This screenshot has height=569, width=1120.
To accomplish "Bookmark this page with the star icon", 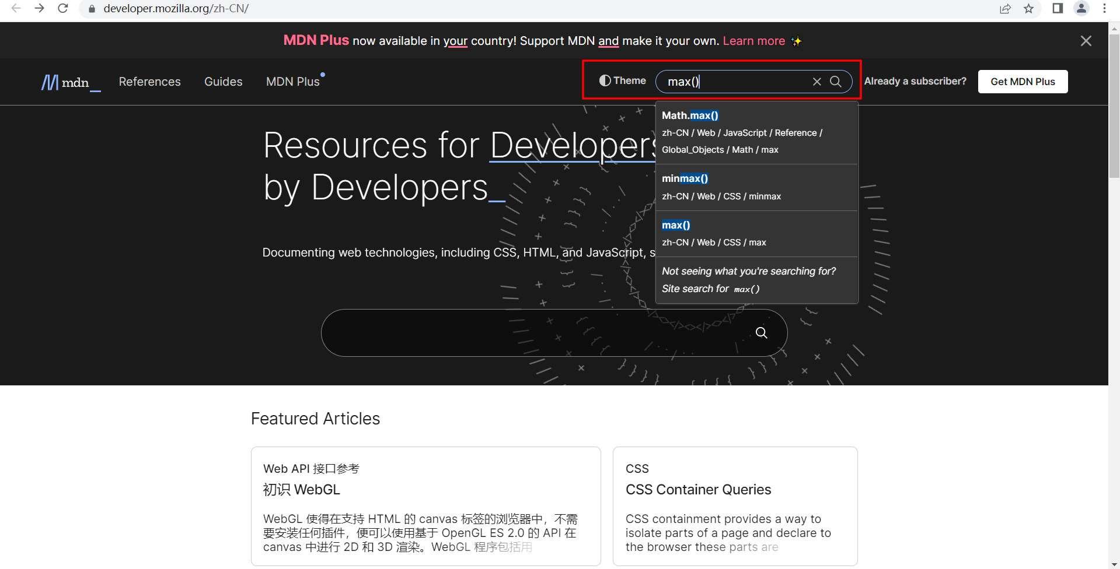I will click(1029, 9).
